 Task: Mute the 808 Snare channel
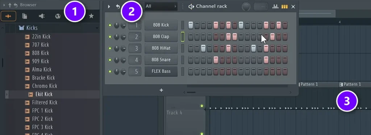[x=110, y=60]
